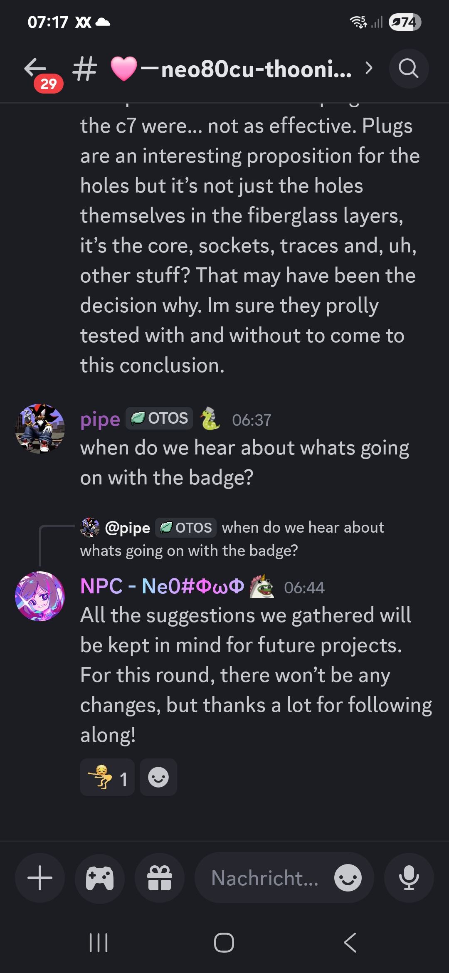
Task: Toggle the existing emoji reaction with count 1
Action: tap(107, 777)
